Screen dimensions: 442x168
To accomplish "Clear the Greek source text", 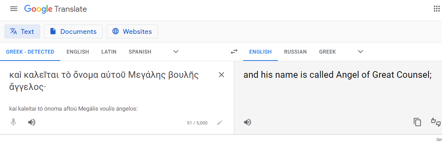I will point(221,75).
